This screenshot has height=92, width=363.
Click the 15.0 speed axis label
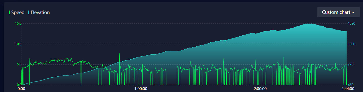click(x=18, y=23)
